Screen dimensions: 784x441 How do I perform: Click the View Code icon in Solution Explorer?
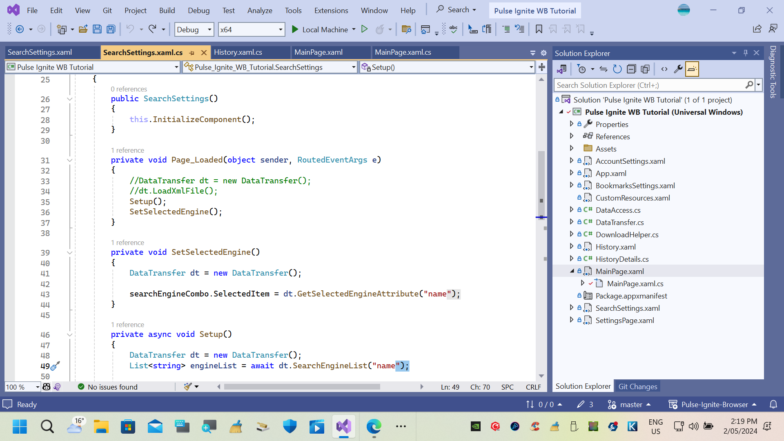664,69
